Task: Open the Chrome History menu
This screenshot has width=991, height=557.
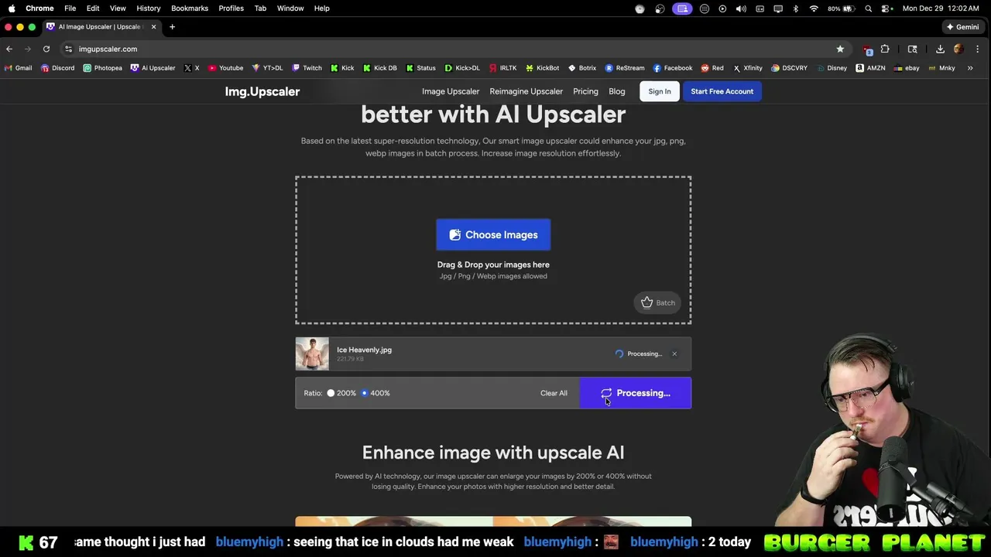Action: (x=149, y=9)
